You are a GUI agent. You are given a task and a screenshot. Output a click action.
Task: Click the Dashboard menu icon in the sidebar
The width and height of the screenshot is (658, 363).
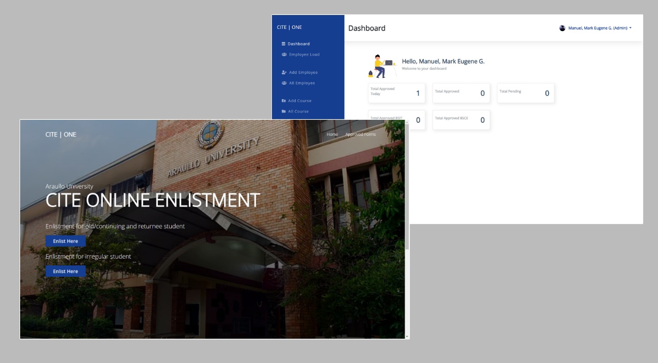point(283,44)
